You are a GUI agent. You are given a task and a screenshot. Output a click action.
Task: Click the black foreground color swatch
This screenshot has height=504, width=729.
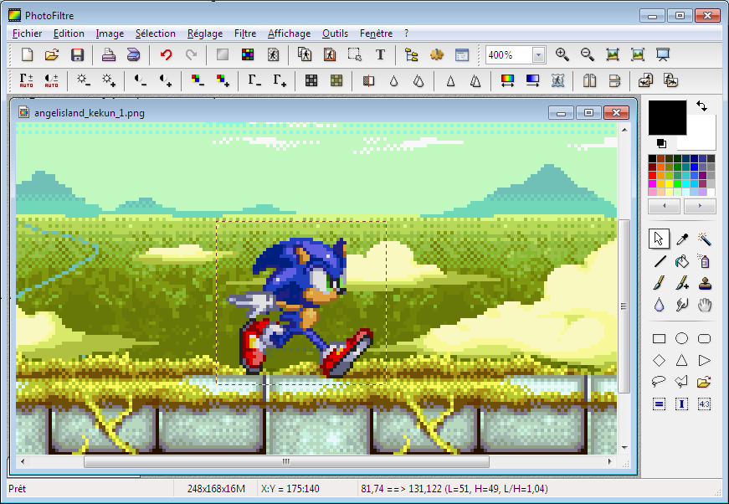[667, 117]
